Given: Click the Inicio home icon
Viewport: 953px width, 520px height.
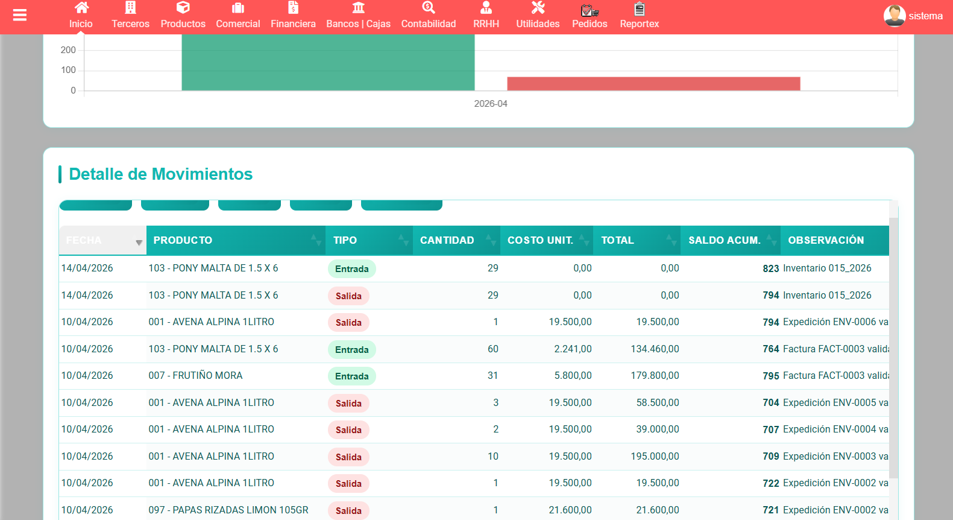Looking at the screenshot, I should point(81,8).
